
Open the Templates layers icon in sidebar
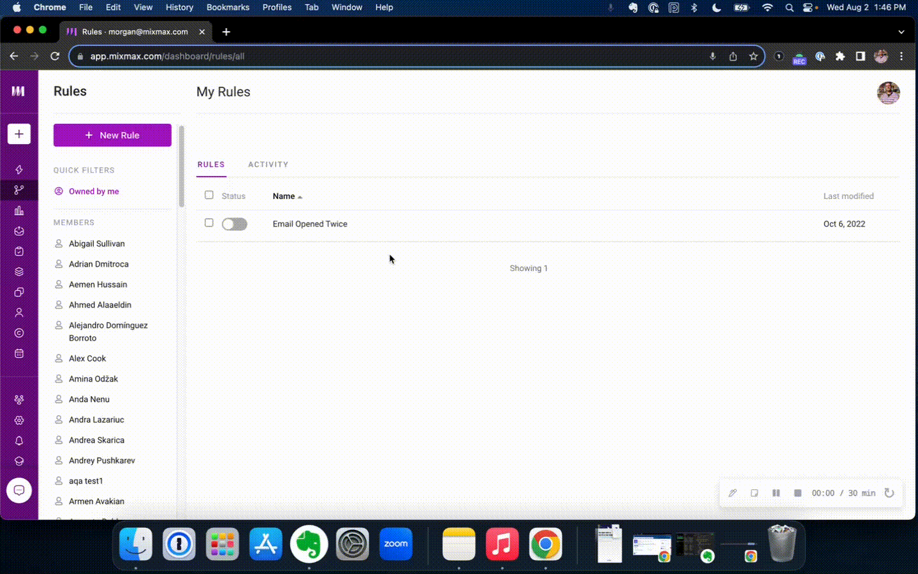tap(19, 272)
